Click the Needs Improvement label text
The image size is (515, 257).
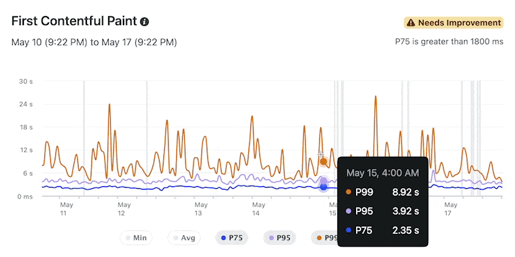pyautogui.click(x=459, y=23)
